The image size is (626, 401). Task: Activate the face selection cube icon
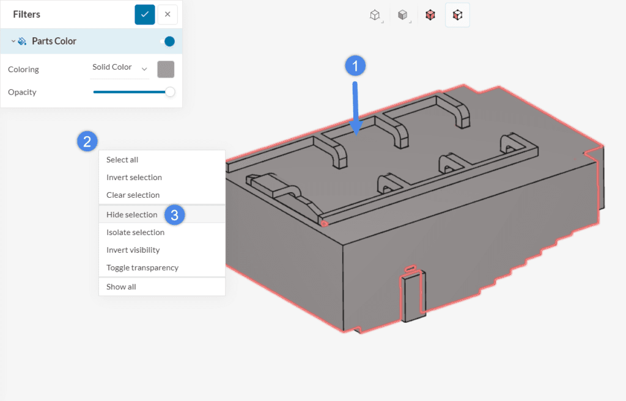(457, 15)
